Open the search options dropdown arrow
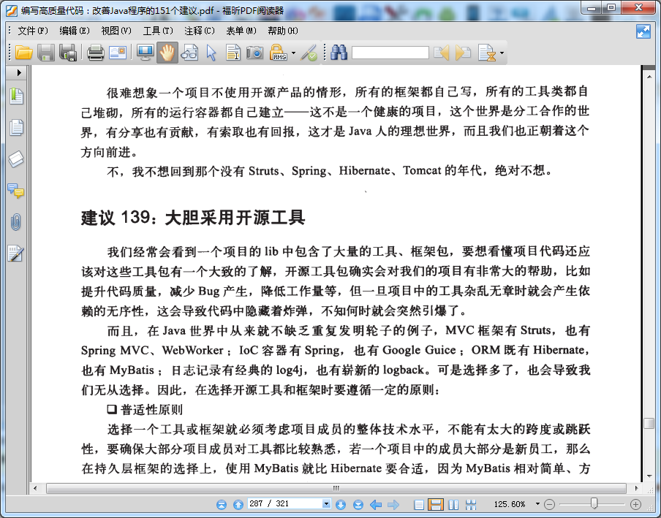Viewport: 661px width, 518px height. 502,53
